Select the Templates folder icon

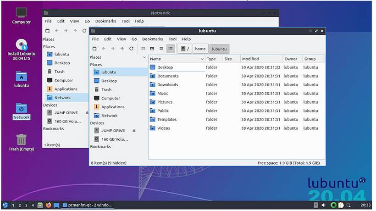click(153, 119)
